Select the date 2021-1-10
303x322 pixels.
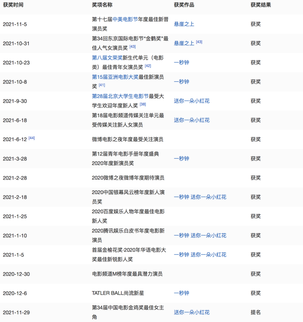tap(15, 235)
